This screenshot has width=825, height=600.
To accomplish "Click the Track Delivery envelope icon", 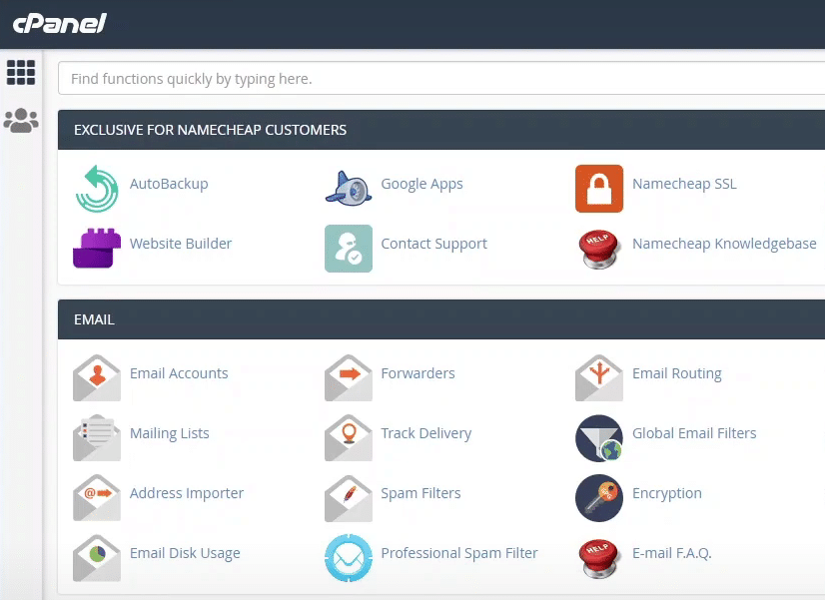I will [349, 438].
